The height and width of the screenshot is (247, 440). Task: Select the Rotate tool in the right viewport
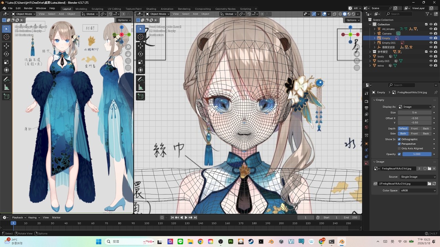click(x=140, y=54)
